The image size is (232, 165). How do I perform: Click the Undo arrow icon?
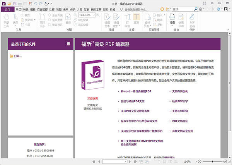pyautogui.click(x=36, y=3)
